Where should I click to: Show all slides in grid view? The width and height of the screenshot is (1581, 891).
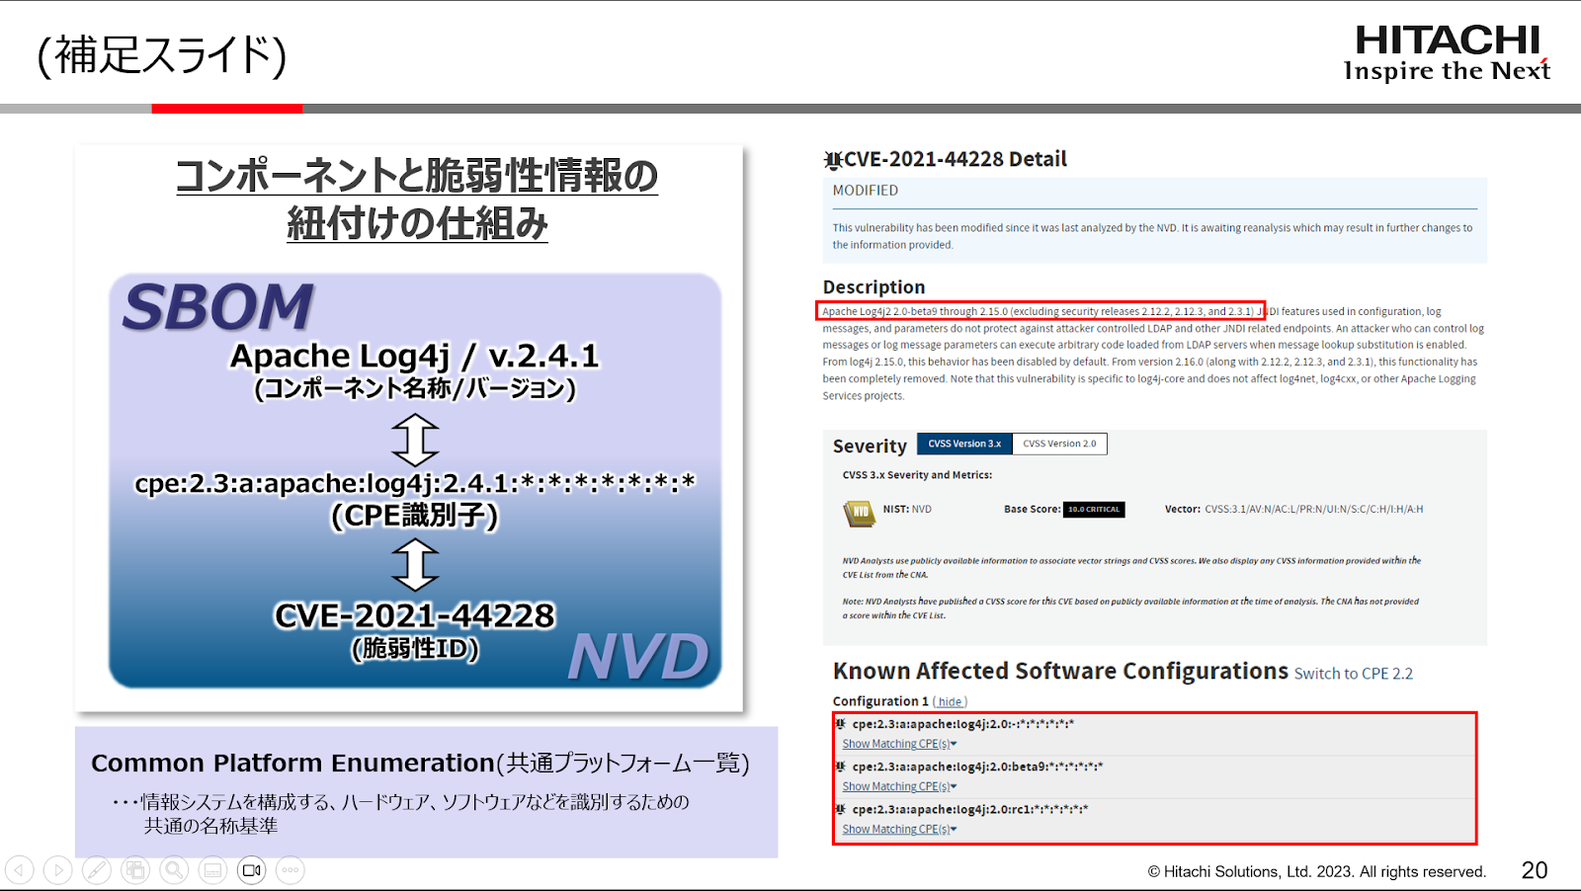point(135,870)
